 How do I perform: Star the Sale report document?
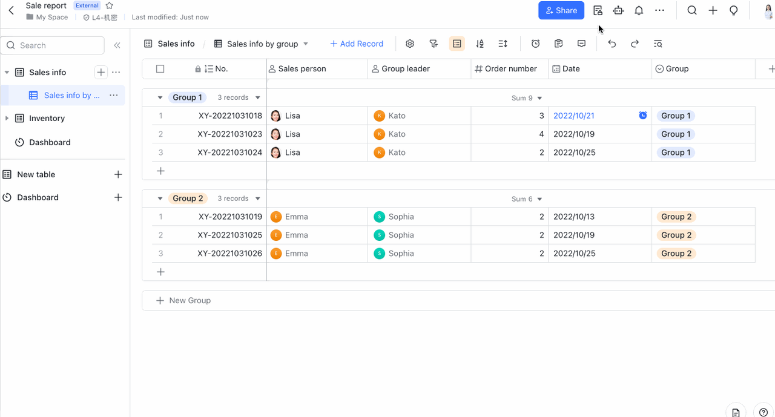tap(110, 5)
